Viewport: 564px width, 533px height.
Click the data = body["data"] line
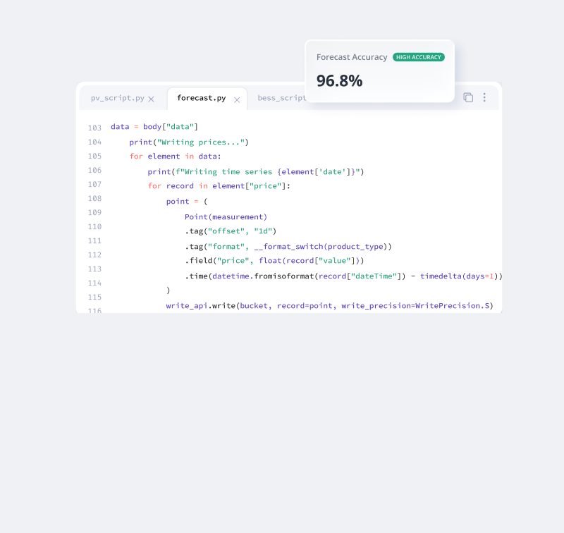click(154, 127)
